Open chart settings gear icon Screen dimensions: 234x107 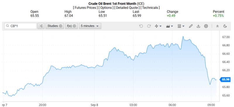point(206,26)
